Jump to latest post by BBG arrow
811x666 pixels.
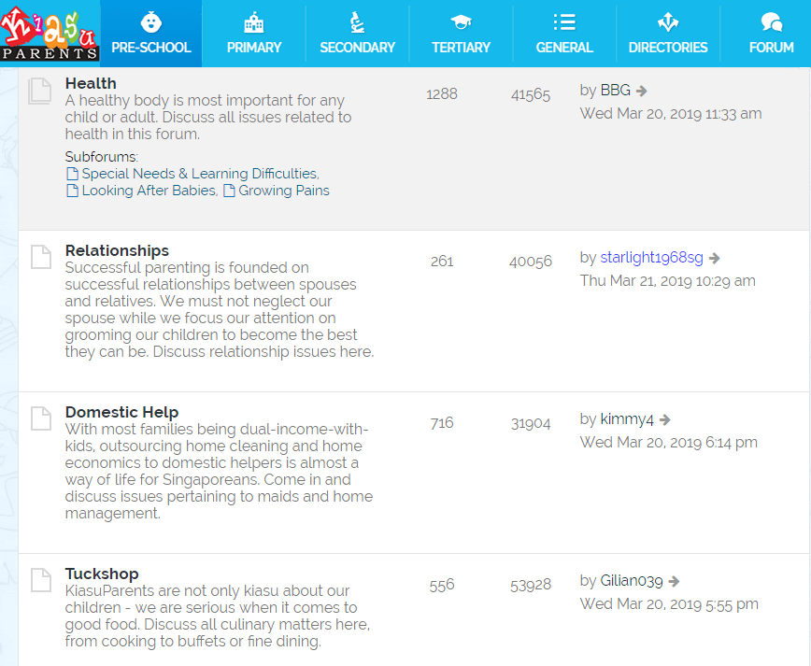[642, 91]
